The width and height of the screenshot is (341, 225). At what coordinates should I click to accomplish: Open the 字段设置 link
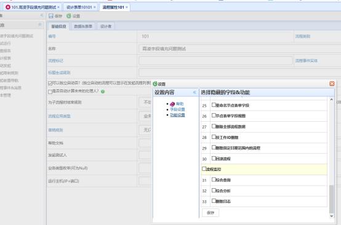click(177, 109)
